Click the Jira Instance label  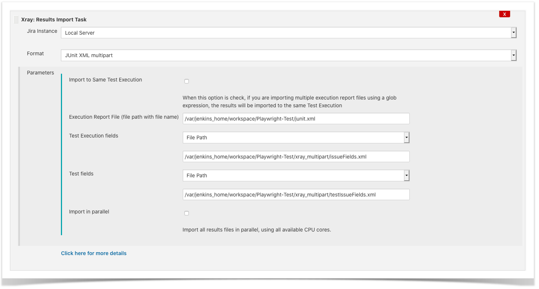pos(42,31)
